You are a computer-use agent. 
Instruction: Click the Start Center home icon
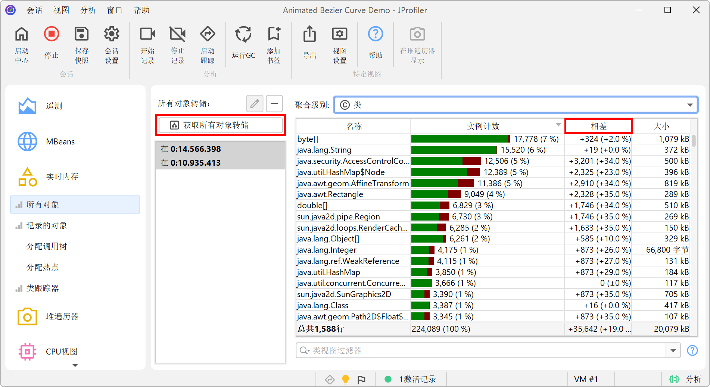tap(22, 34)
